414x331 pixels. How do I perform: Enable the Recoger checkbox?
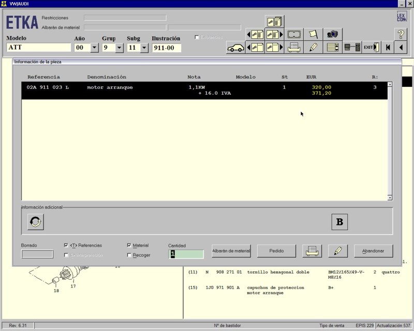pyautogui.click(x=129, y=255)
